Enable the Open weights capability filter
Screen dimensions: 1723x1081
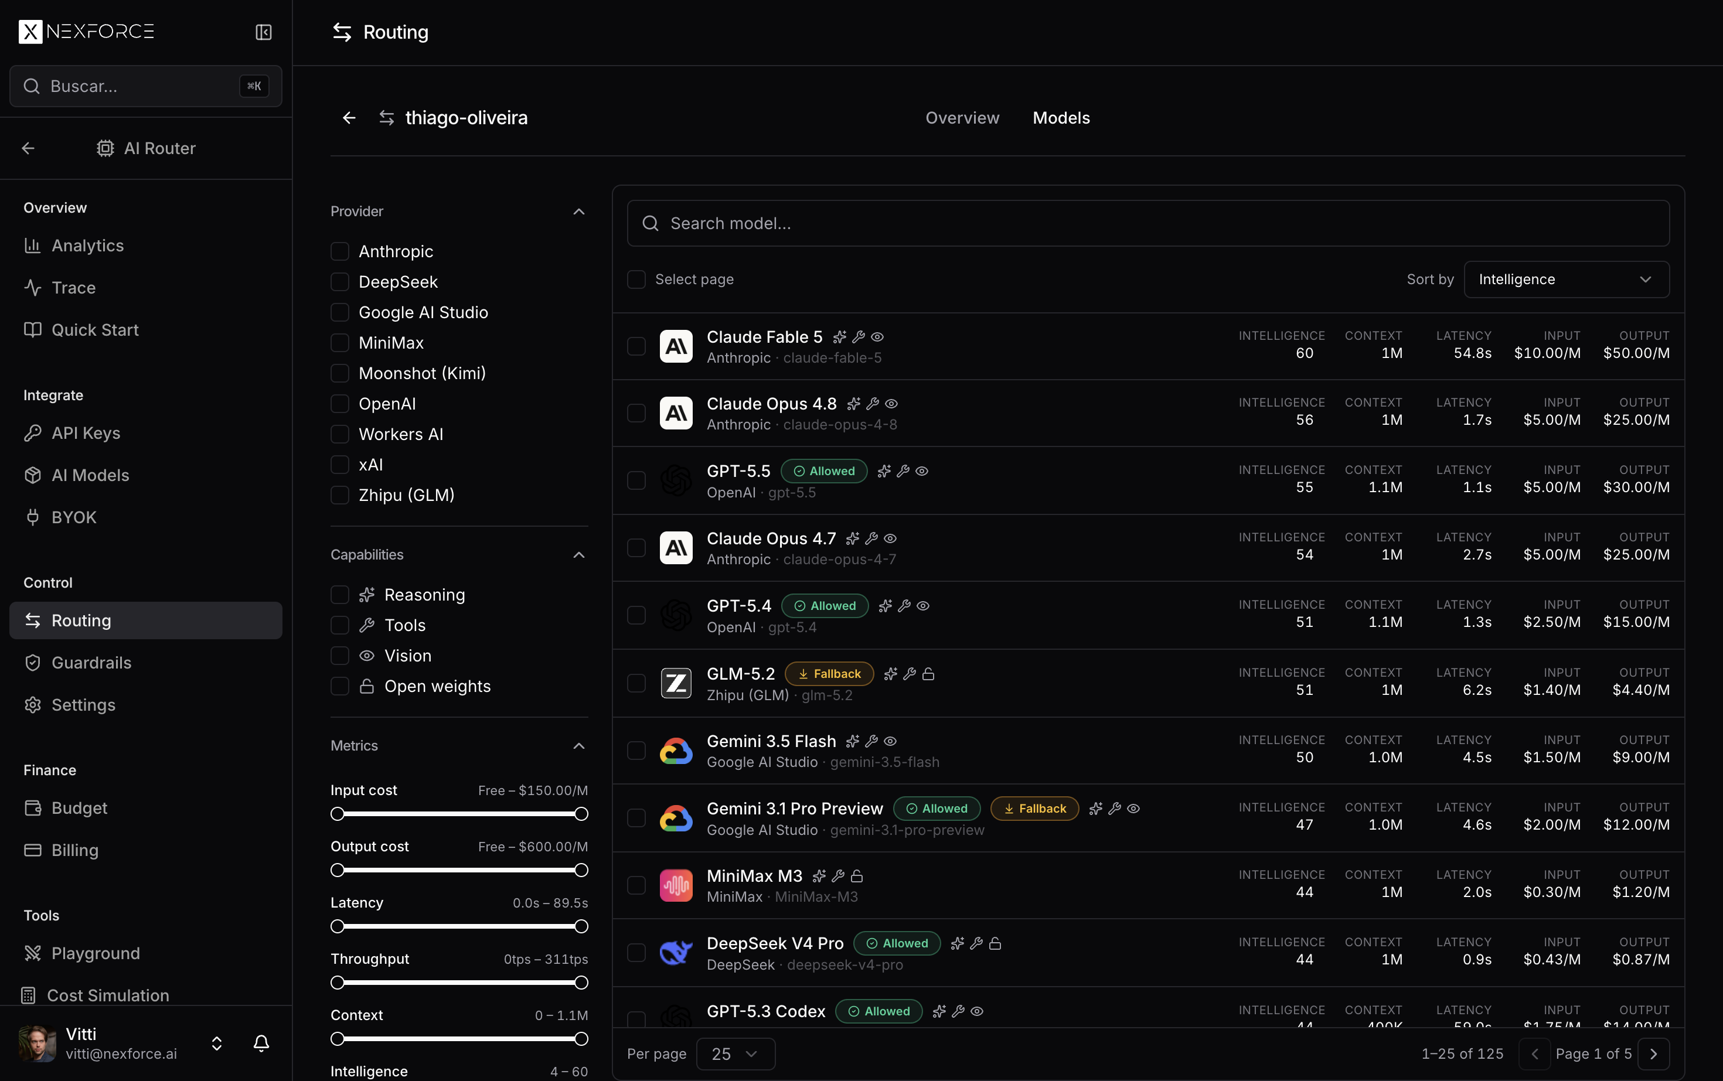pos(339,686)
